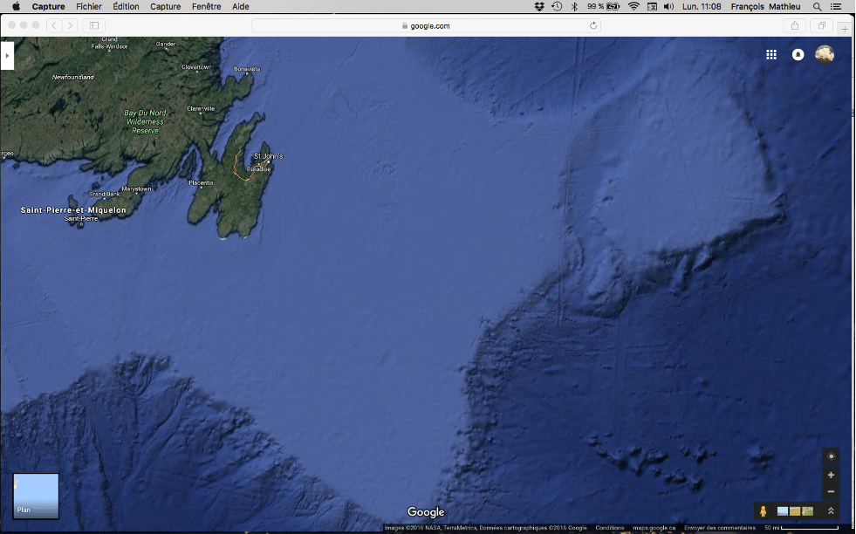This screenshot has width=856, height=534.
Task: Open the Fichier menu
Action: (89, 6)
